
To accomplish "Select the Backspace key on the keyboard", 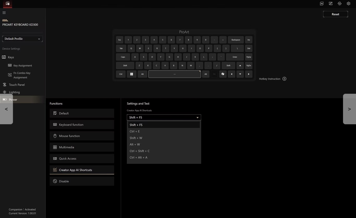I will pyautogui.click(x=236, y=40).
